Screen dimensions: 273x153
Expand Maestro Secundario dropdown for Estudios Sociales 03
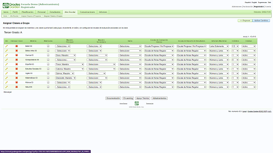[x=101, y=69]
